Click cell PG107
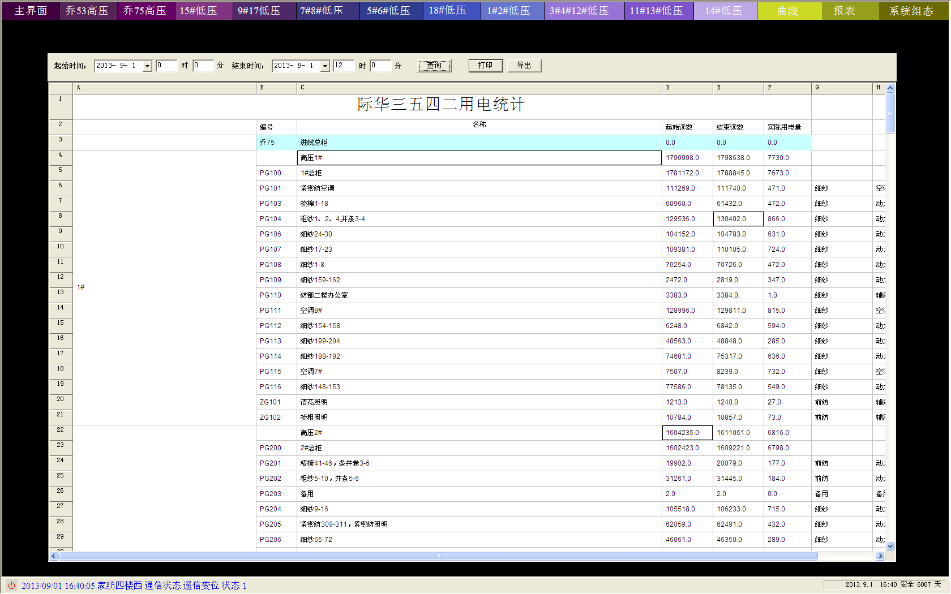951x594 pixels. [x=276, y=249]
